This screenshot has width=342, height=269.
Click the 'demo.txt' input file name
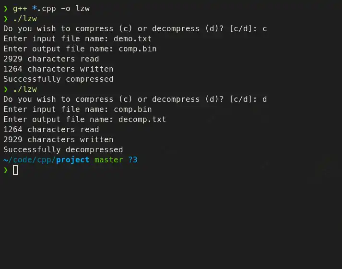point(132,38)
